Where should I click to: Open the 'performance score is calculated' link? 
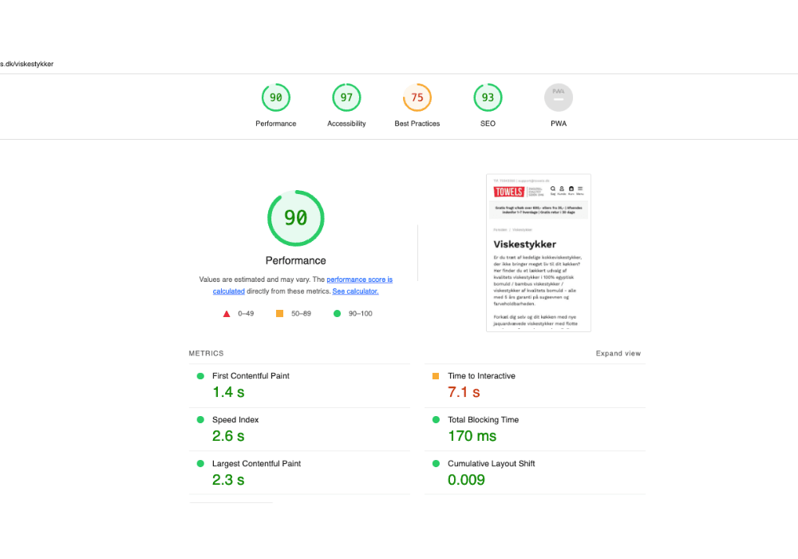pos(359,279)
